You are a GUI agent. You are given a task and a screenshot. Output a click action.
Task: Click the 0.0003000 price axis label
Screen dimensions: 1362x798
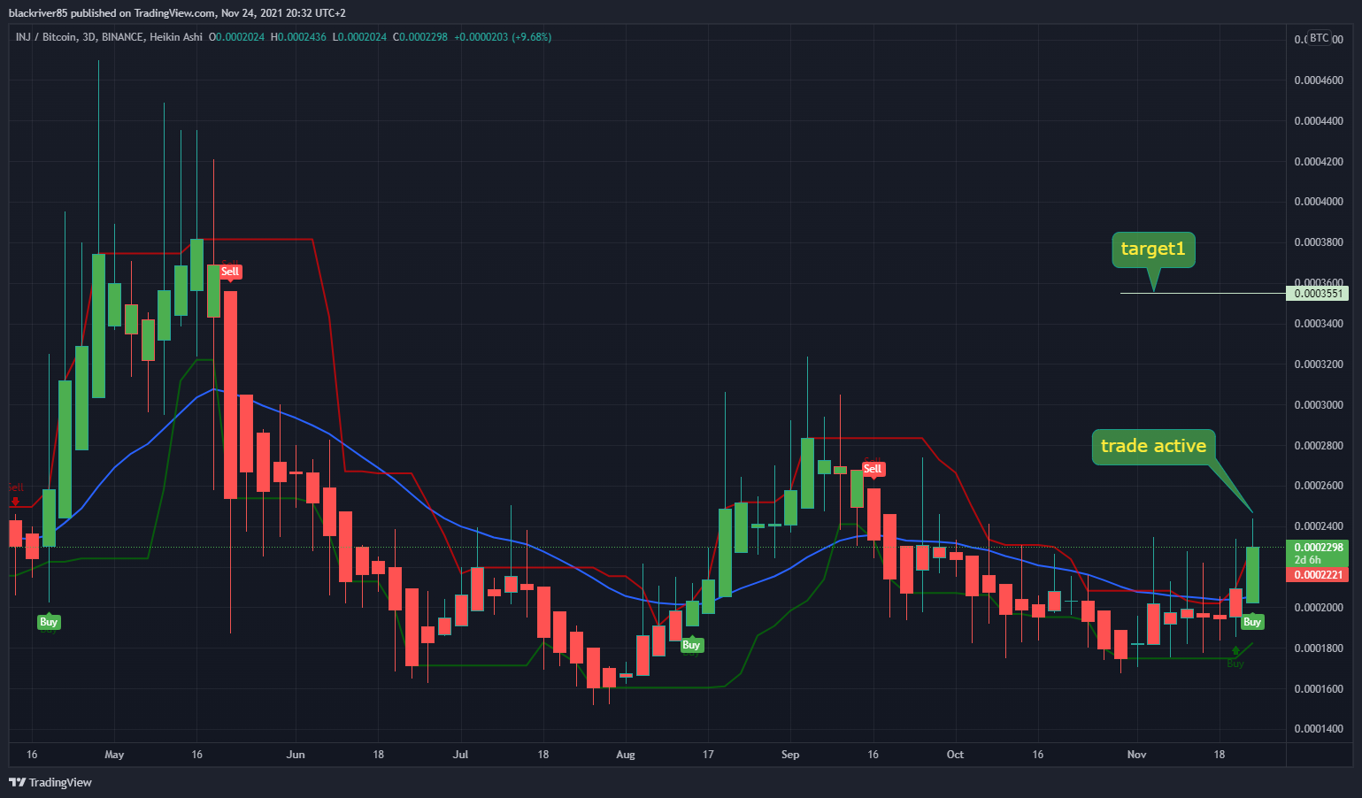[x=1319, y=405]
